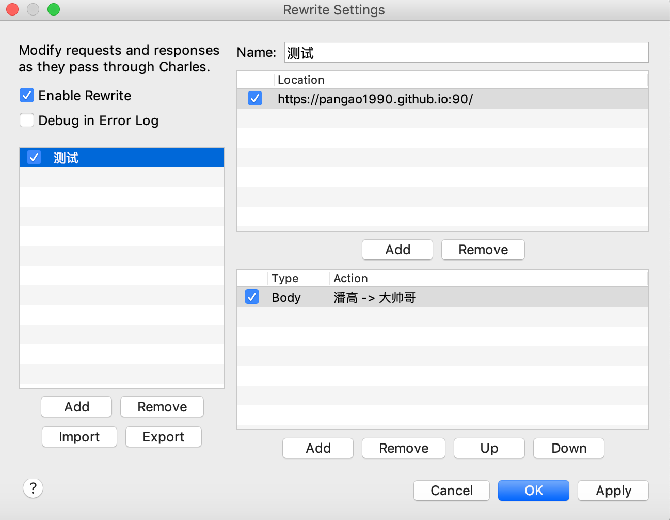Toggle the Enable Rewrite checkbox
Viewport: 670px width, 520px height.
click(x=27, y=96)
